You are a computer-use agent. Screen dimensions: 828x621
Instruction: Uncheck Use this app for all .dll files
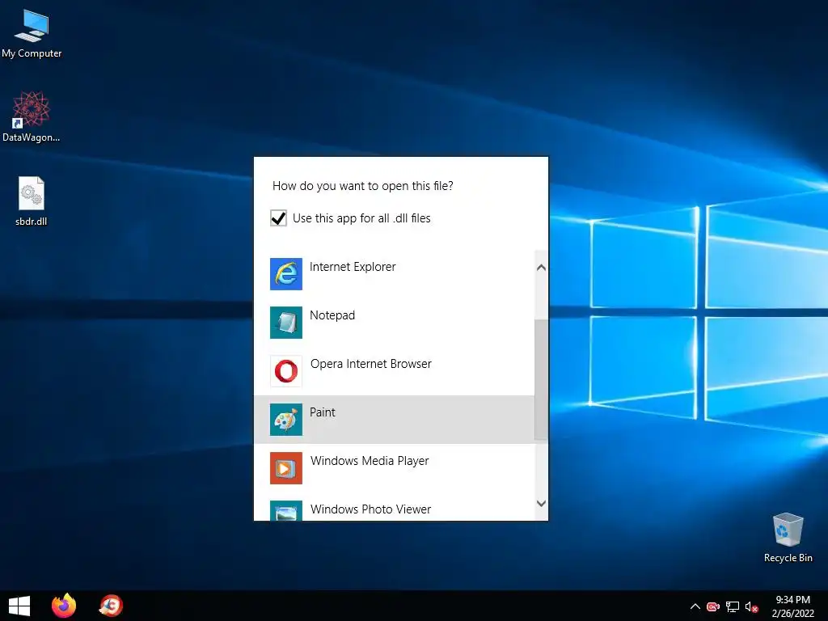[x=278, y=218]
